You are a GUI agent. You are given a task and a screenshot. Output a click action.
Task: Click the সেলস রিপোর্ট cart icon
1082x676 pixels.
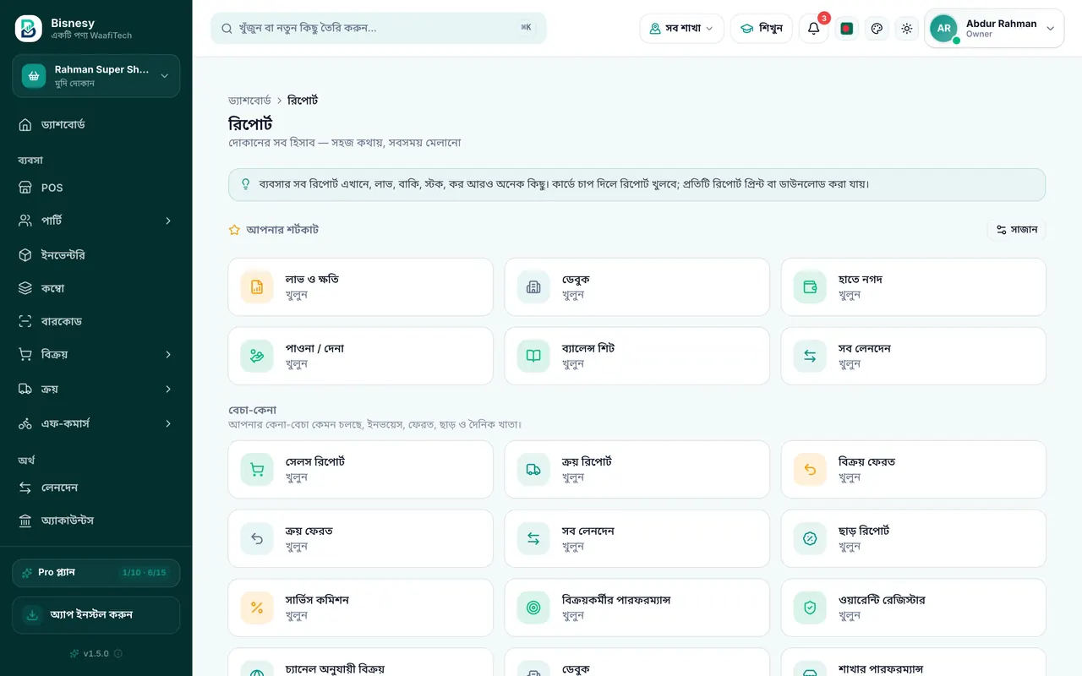257,470
